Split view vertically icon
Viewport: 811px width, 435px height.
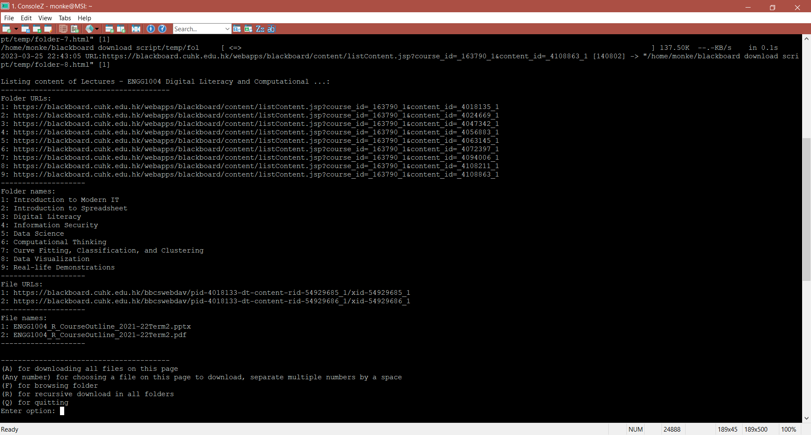(121, 29)
